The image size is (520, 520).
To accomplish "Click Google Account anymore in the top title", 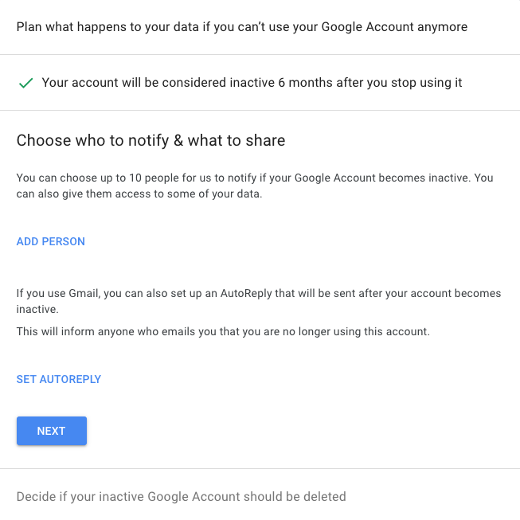I will pos(394,27).
